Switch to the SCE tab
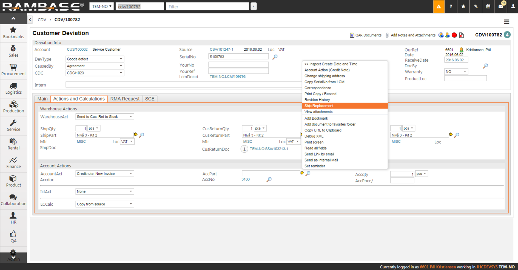518x270 pixels. tap(150, 99)
